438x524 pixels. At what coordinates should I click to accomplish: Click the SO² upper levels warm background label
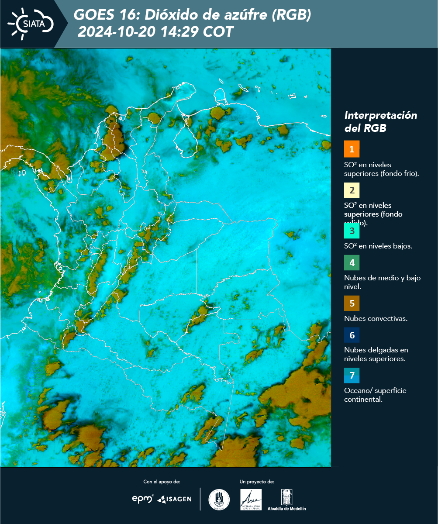(374, 214)
